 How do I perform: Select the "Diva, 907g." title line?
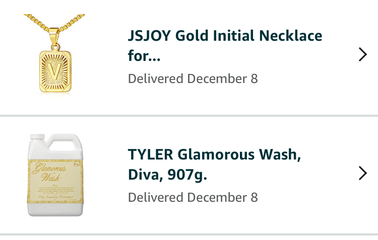coord(168,176)
